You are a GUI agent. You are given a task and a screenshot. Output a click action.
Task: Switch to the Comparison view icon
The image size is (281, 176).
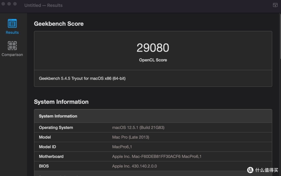[x=12, y=46]
